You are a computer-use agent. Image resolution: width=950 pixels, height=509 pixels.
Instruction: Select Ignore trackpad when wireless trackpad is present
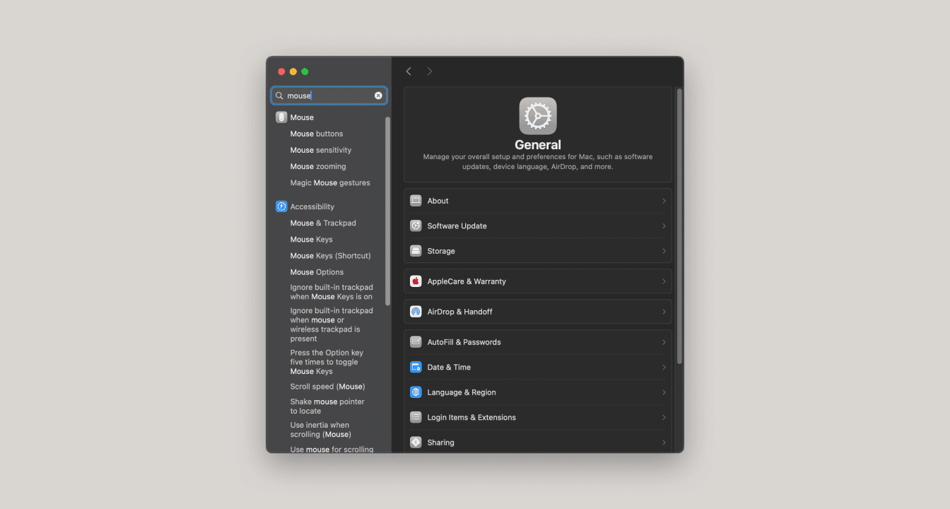point(332,324)
